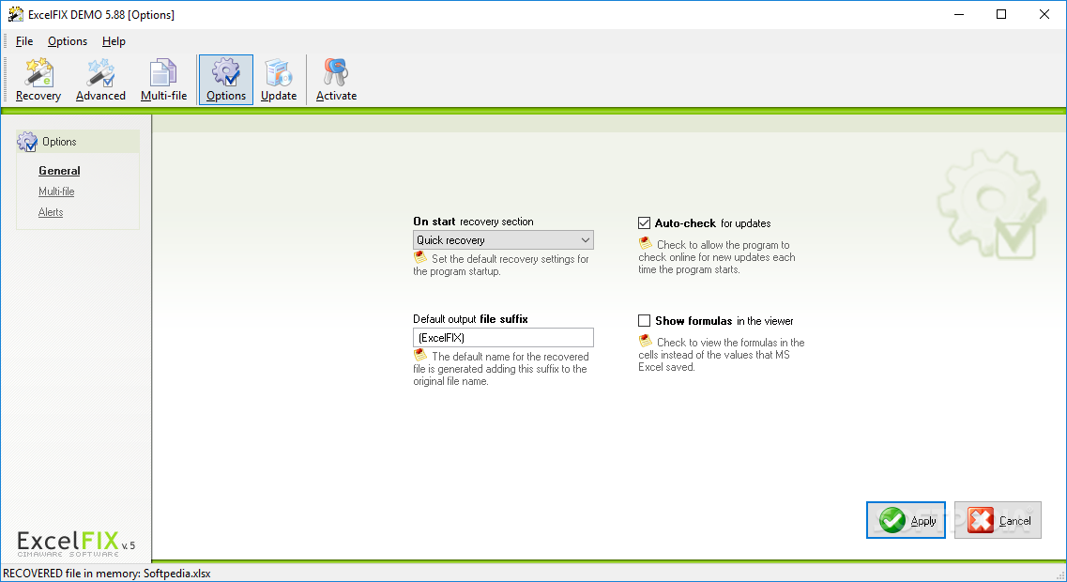Click the 'Options' sidebar header label
This screenshot has height=582, width=1067.
click(59, 142)
